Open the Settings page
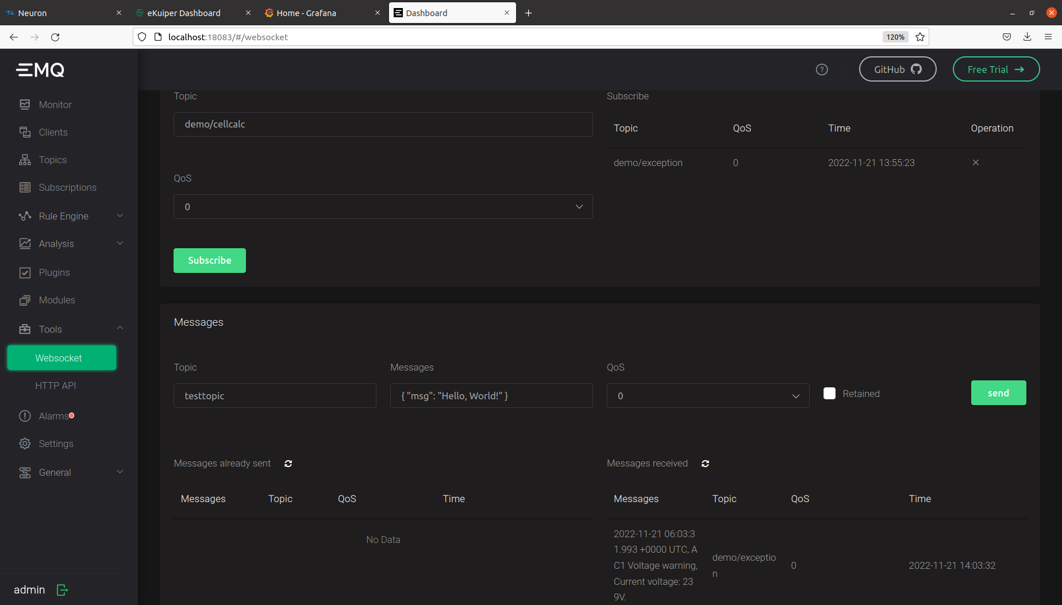This screenshot has width=1062, height=605. pyautogui.click(x=56, y=444)
